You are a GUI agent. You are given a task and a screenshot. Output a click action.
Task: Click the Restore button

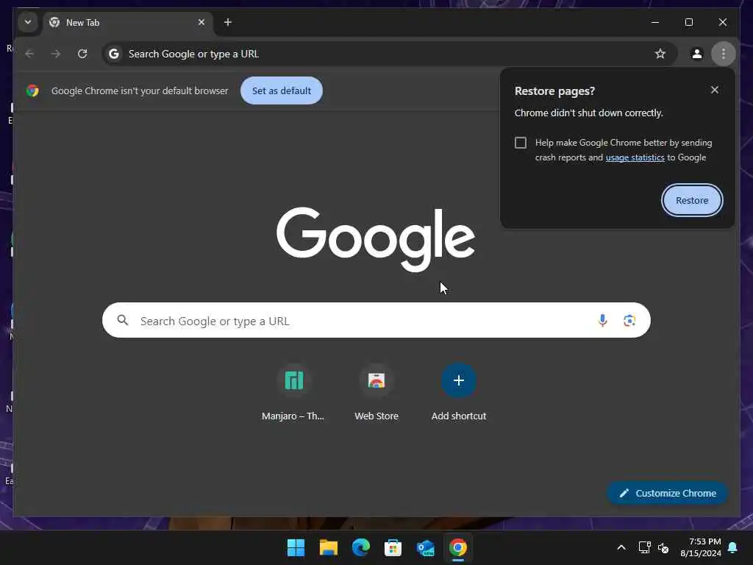[x=692, y=200]
